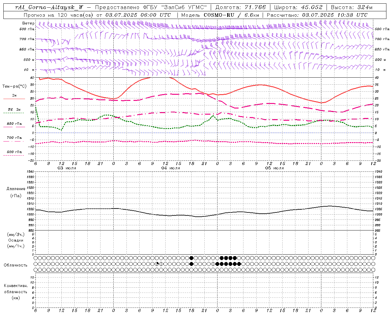
Task: Click the Широта: 45.052 value
Action: point(298,7)
